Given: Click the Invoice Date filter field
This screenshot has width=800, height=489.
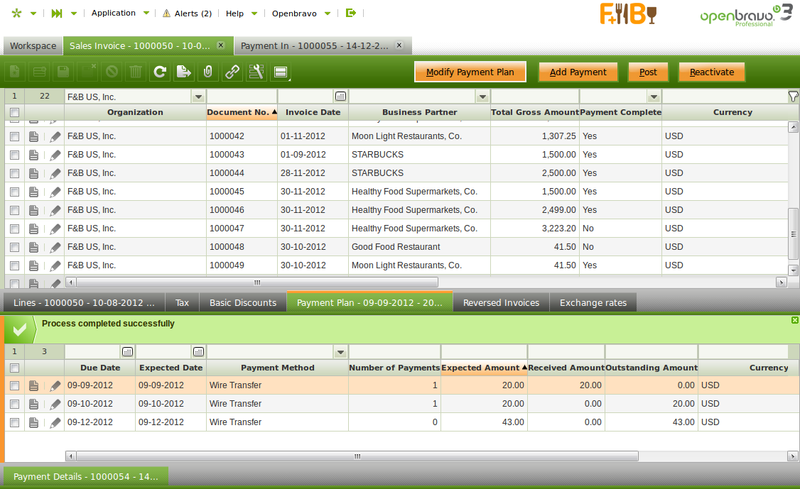Looking at the screenshot, I should pyautogui.click(x=306, y=97).
